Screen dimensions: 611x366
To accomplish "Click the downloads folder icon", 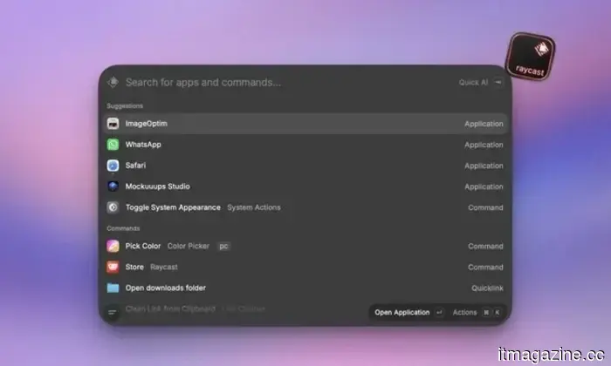I will [x=113, y=288].
